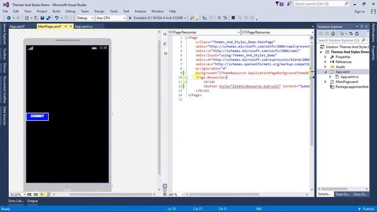
Task: Collapse the Page.Resources code region
Action: 186,77
